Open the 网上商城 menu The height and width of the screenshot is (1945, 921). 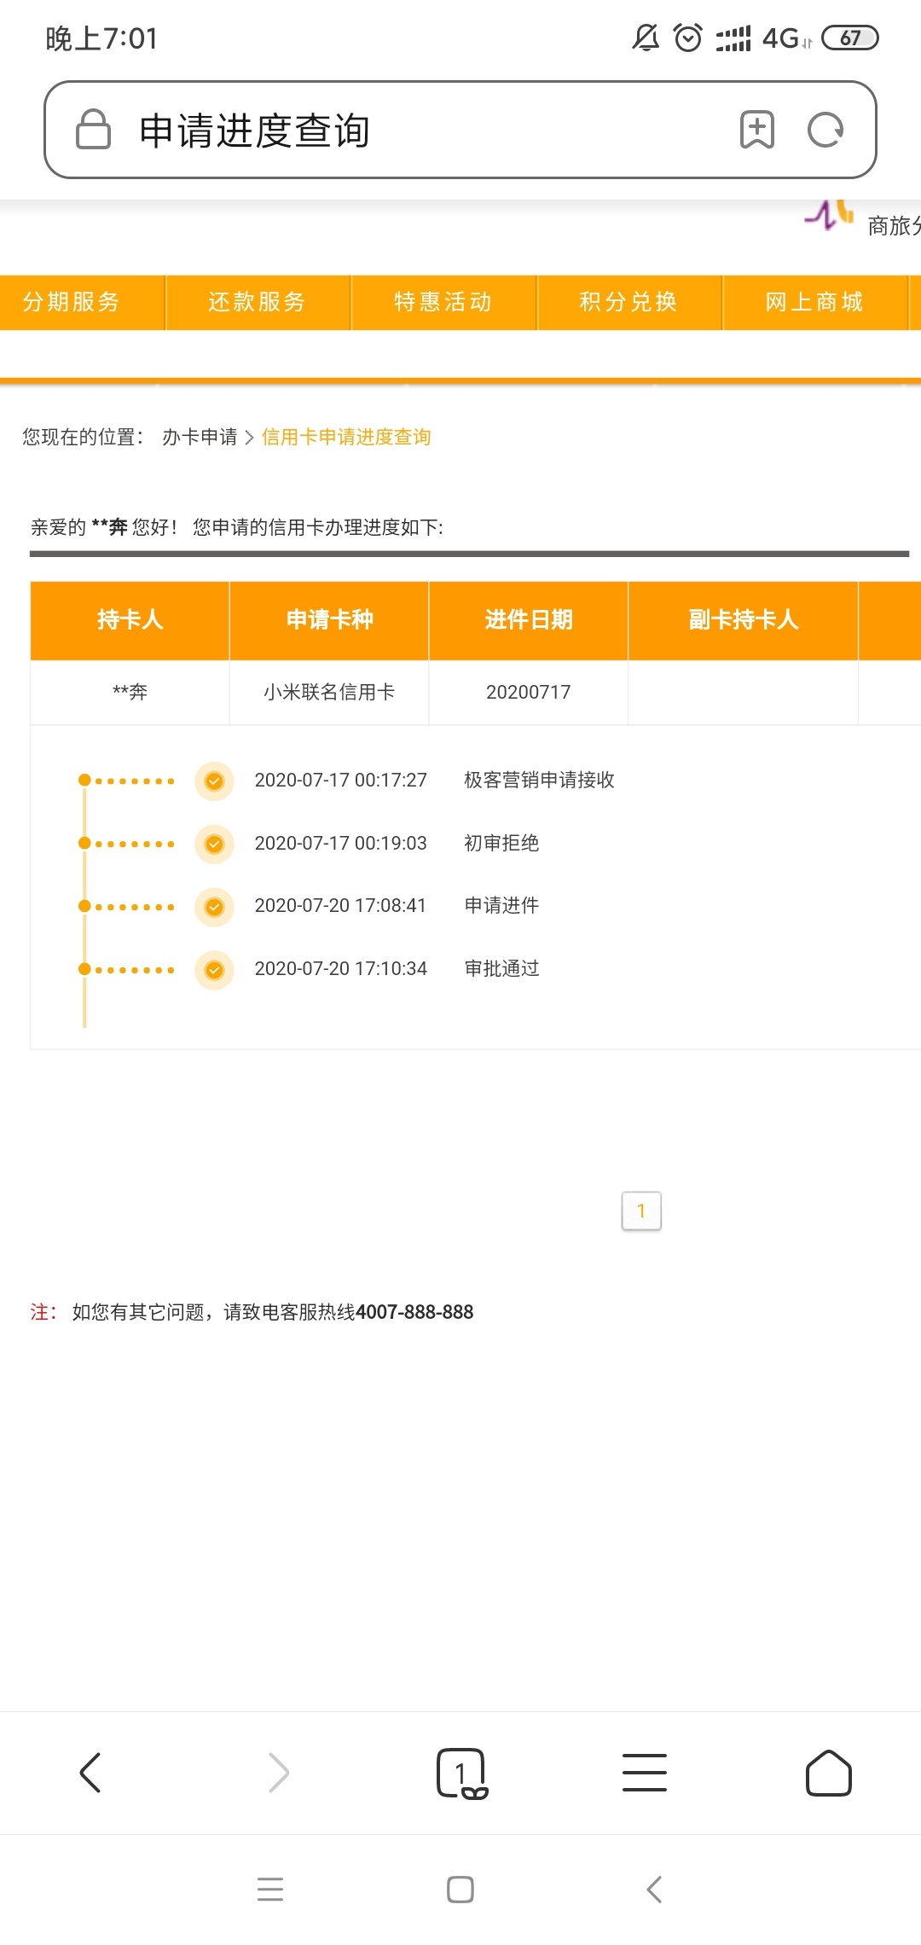815,302
